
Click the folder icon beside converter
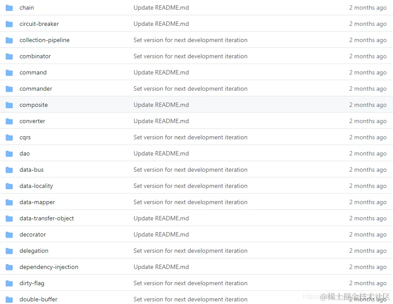point(9,121)
